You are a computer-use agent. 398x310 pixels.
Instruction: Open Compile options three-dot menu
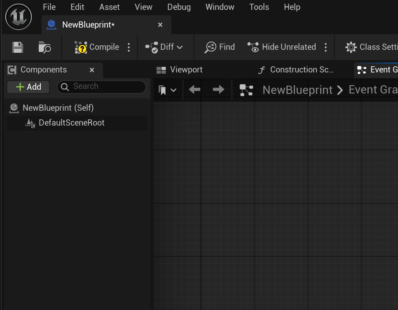pos(129,47)
